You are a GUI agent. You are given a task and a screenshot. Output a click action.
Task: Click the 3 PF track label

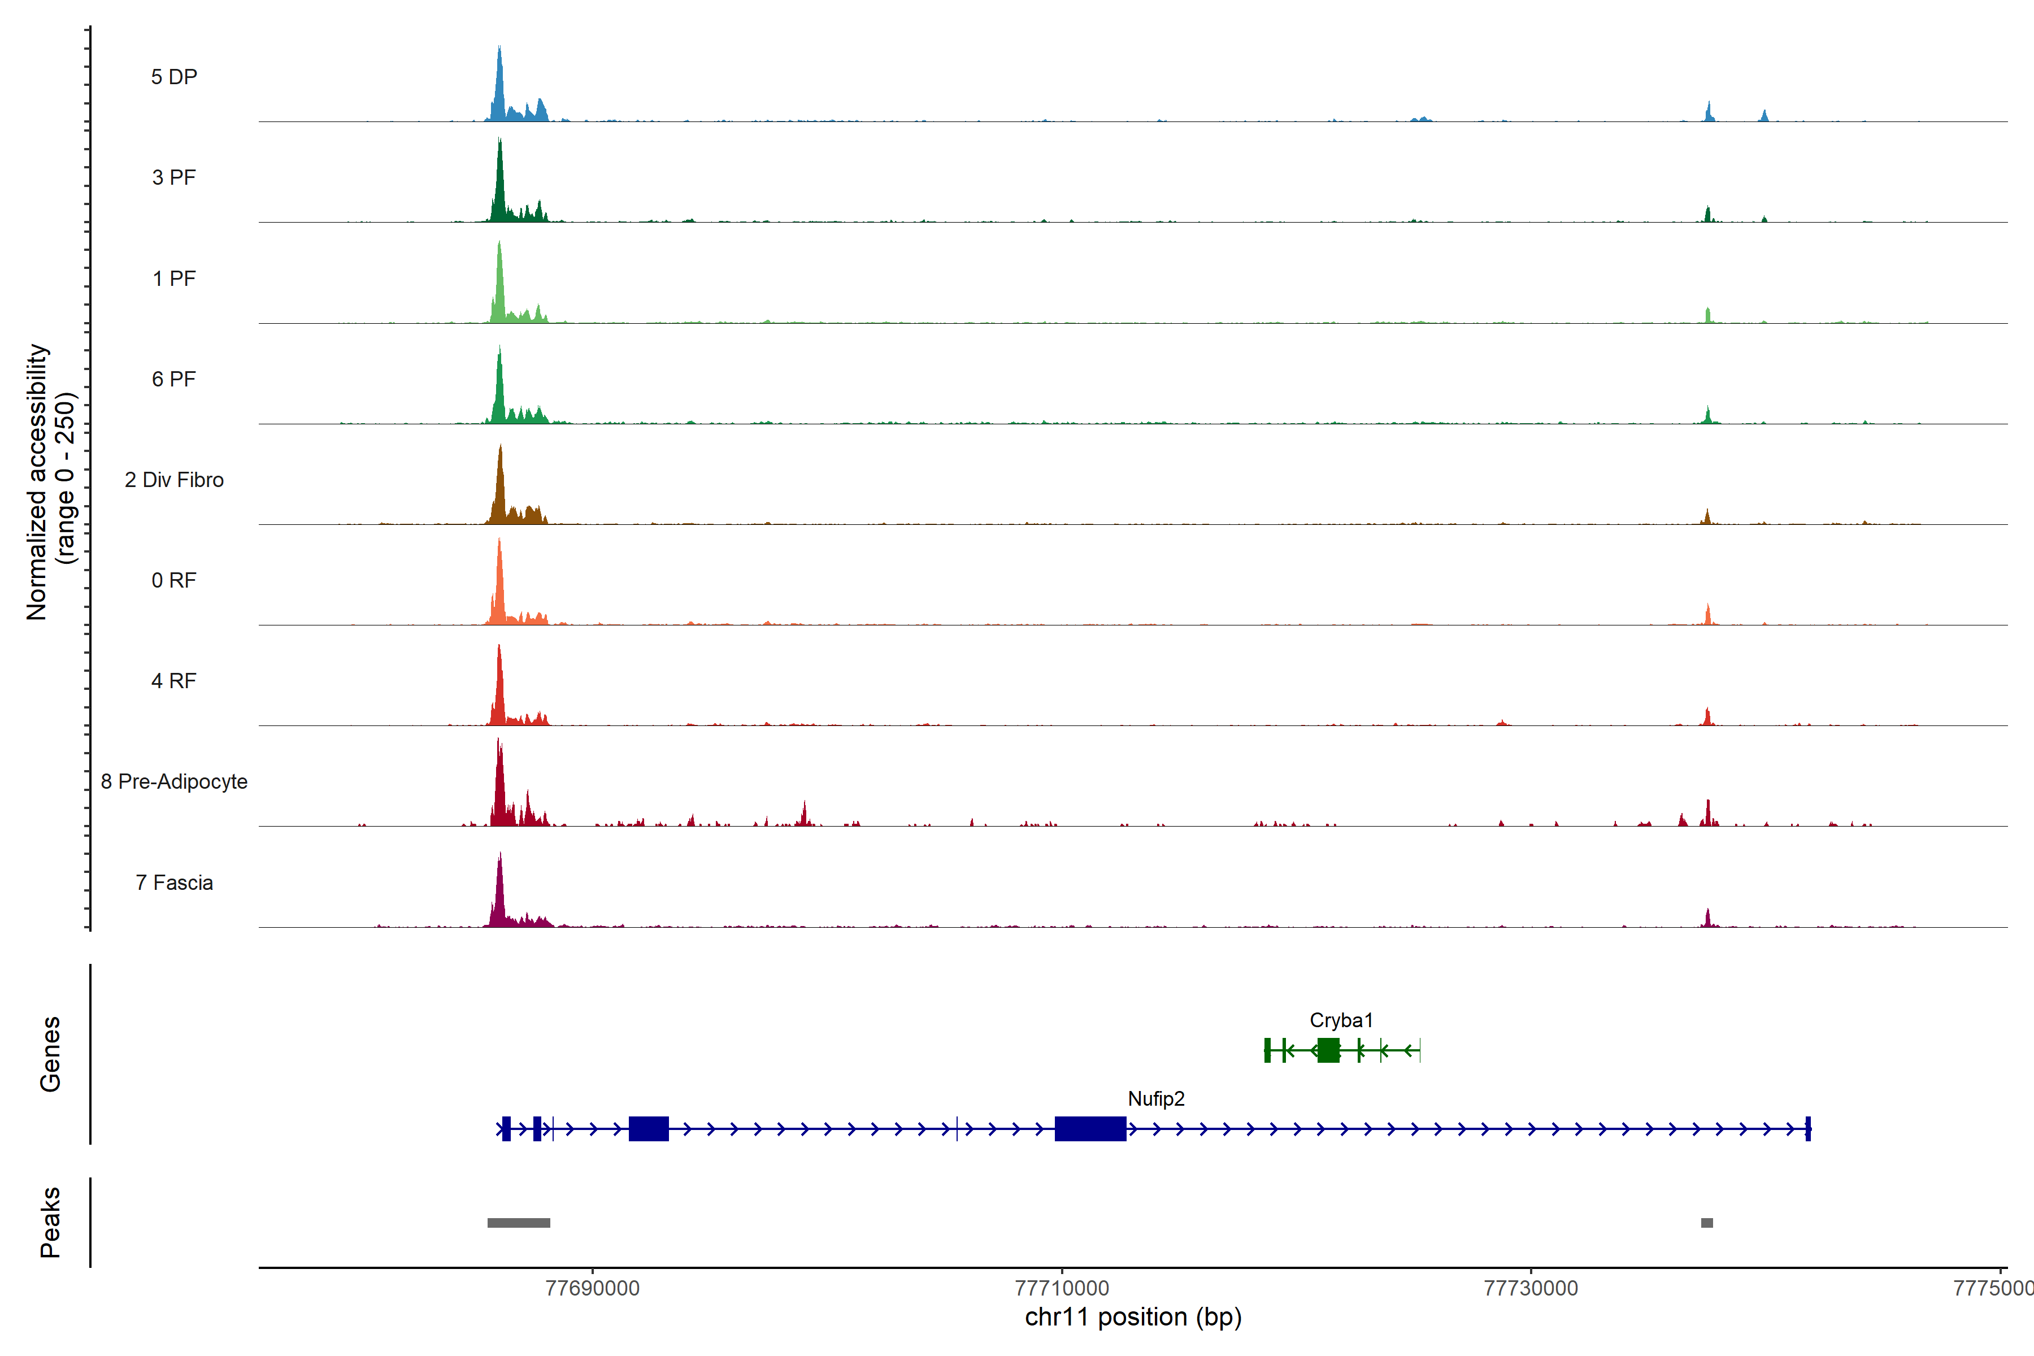(174, 177)
